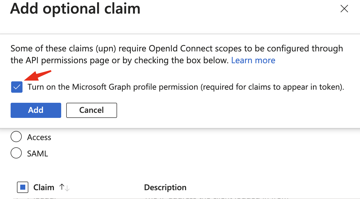Close the Add optional claim dialog

344,9
